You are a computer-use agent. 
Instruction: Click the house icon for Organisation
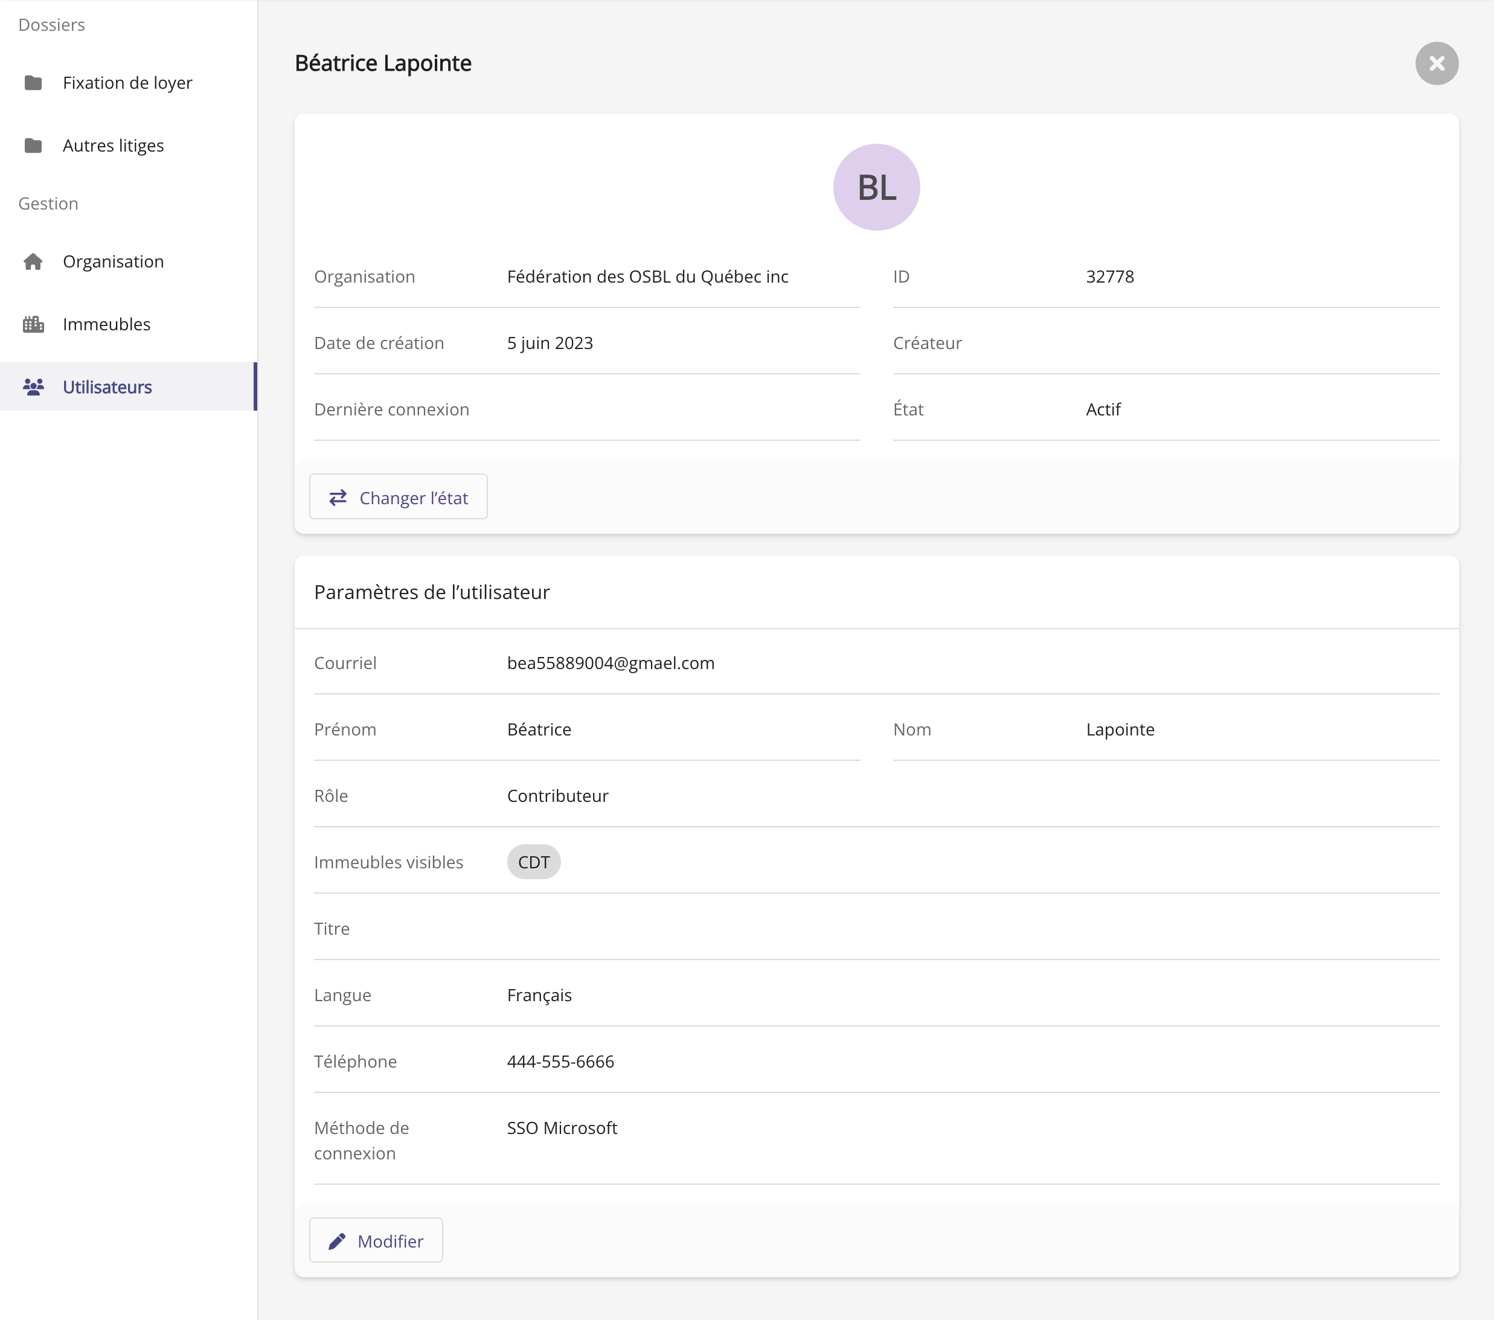pyautogui.click(x=33, y=261)
